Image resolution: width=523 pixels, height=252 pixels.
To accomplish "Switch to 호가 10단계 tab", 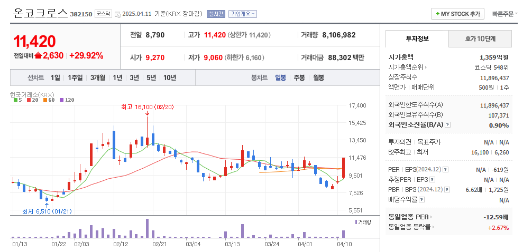I will [x=480, y=38].
